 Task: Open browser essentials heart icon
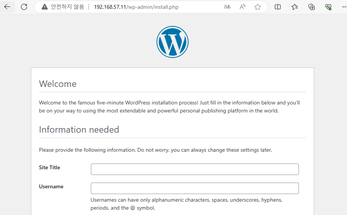click(328, 7)
